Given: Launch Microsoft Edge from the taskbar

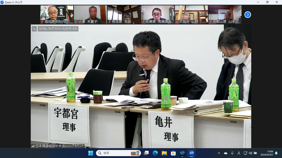Looking at the screenshot, I should pyautogui.click(x=155, y=153).
